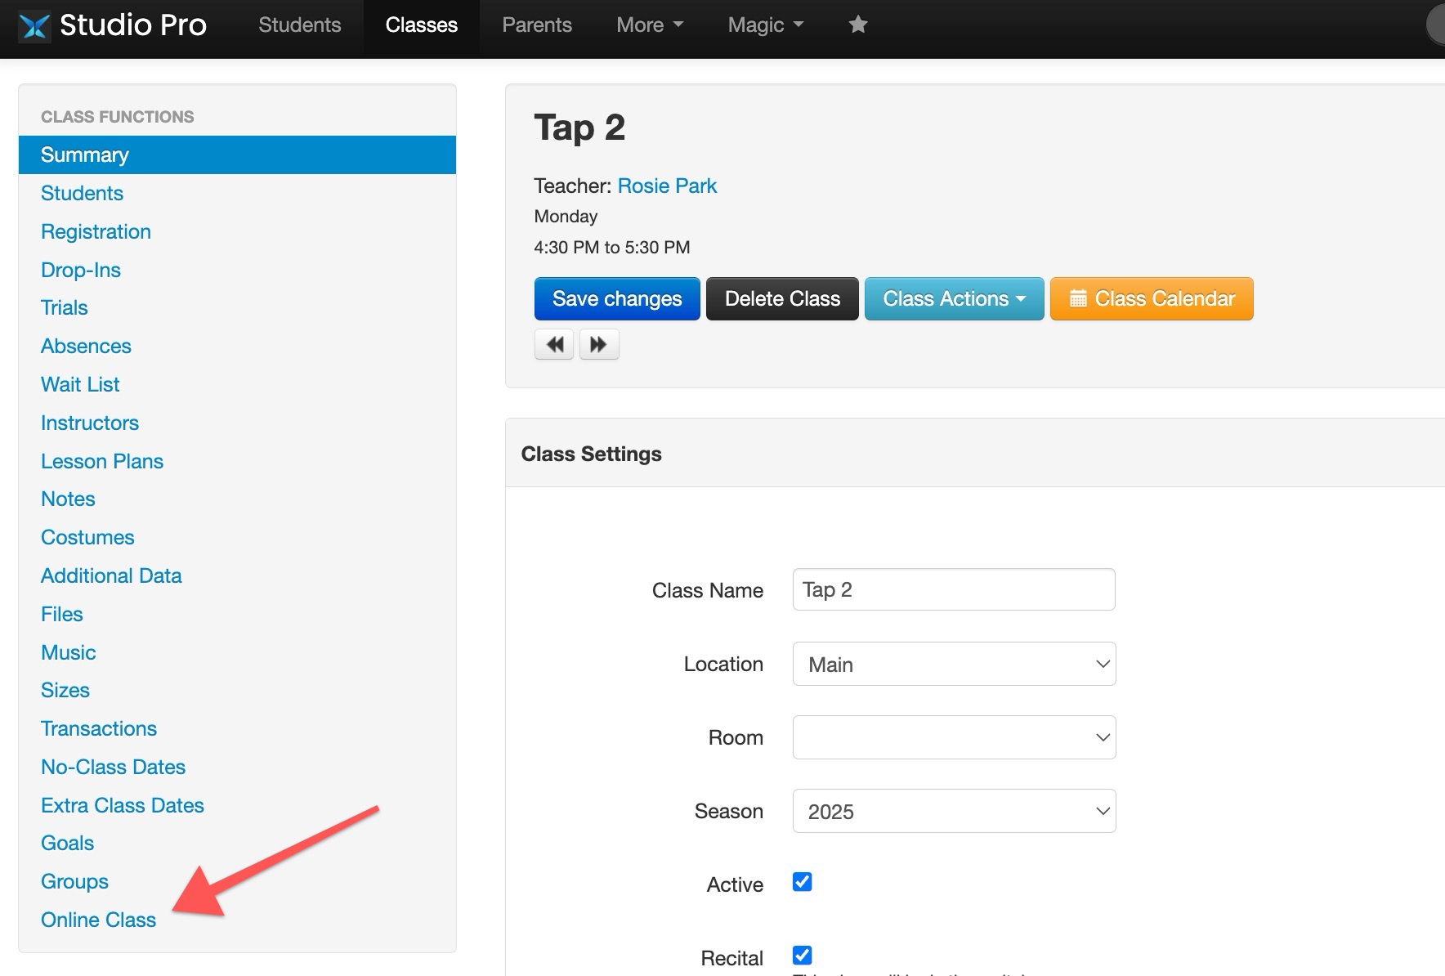
Task: Open Drop-Ins in the sidebar
Action: (x=81, y=270)
